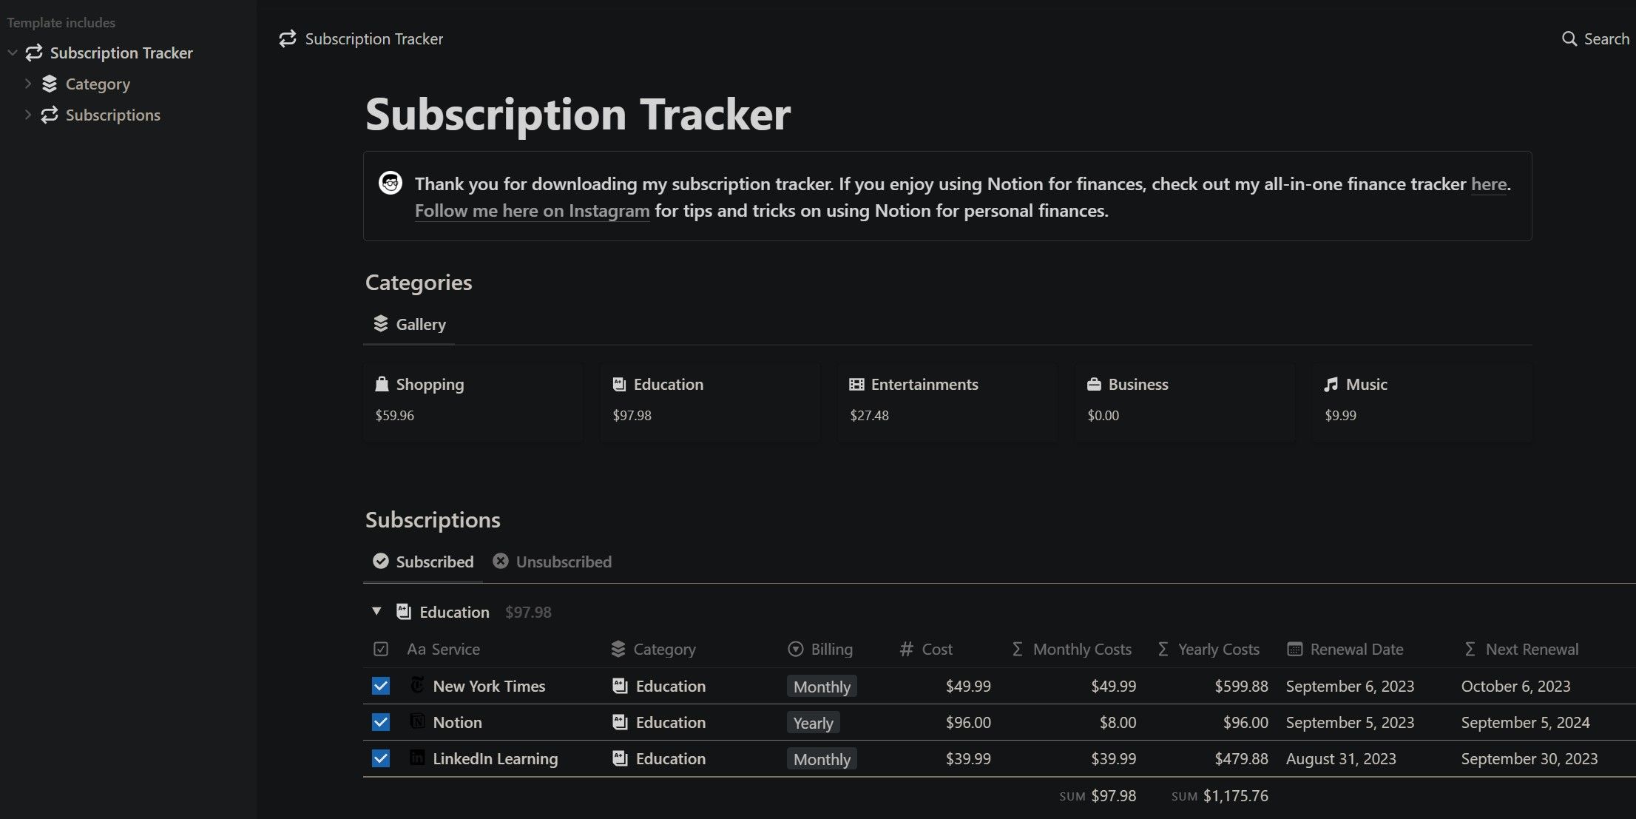Viewport: 1636px width, 819px height.
Task: Expand the Category item in the sidebar
Action: (x=27, y=84)
